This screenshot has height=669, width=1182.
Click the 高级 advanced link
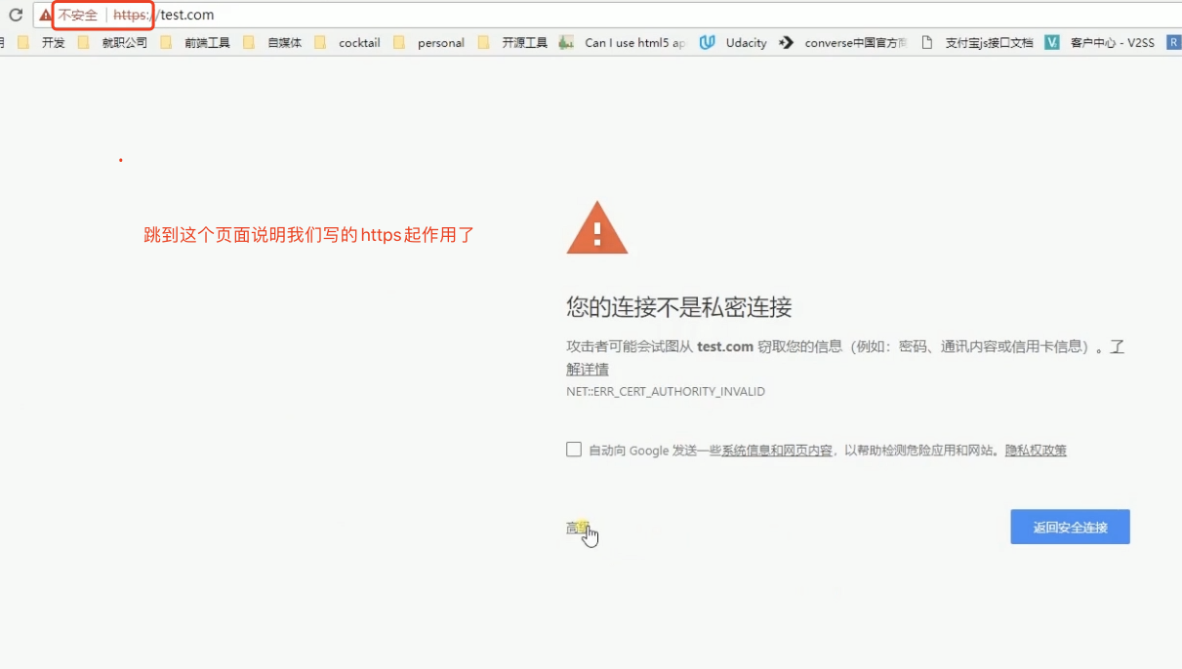579,528
